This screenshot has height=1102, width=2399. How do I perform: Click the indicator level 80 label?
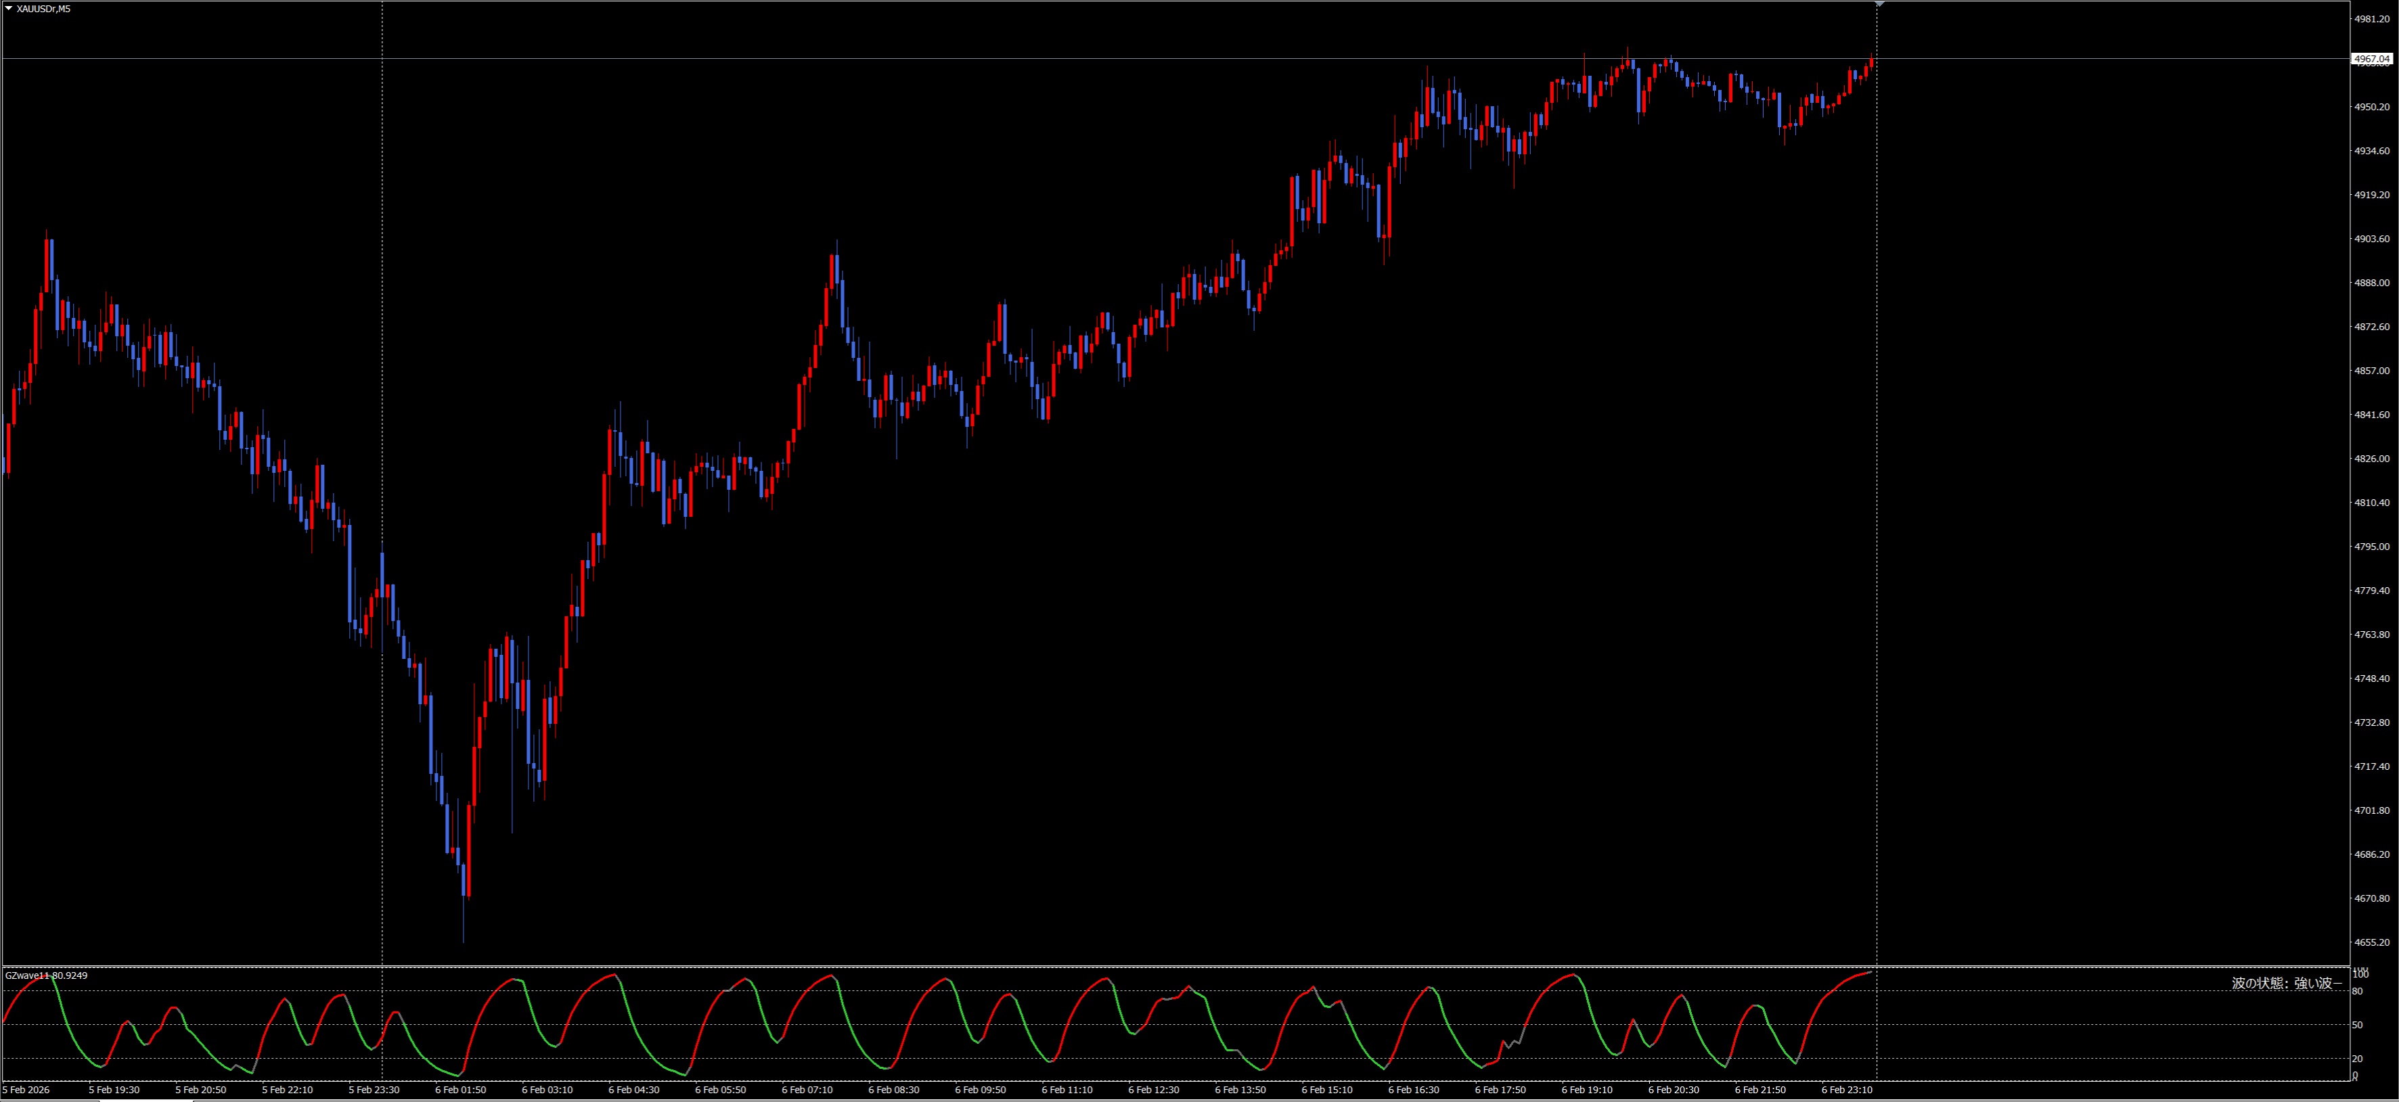[x=2357, y=991]
